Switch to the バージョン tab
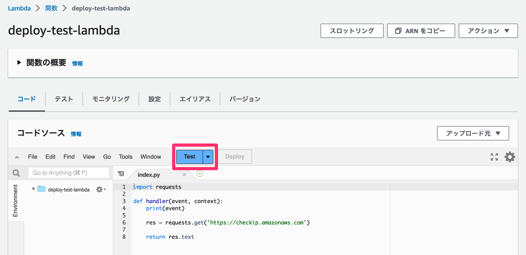The image size is (526, 255). point(245,99)
